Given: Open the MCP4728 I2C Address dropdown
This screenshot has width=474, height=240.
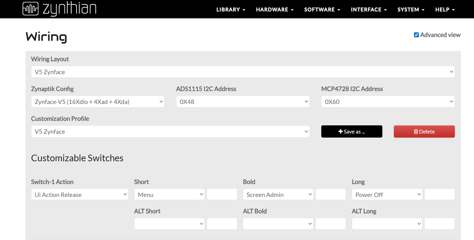Looking at the screenshot, I should pos(388,102).
